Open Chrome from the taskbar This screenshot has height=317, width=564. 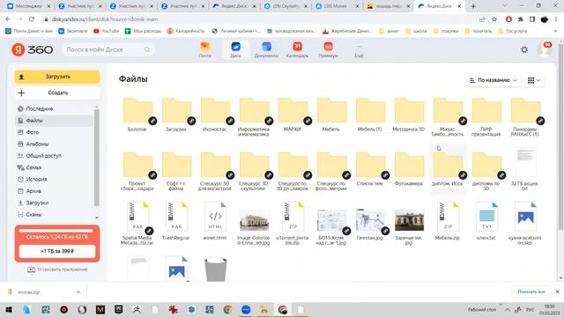[x=227, y=309]
